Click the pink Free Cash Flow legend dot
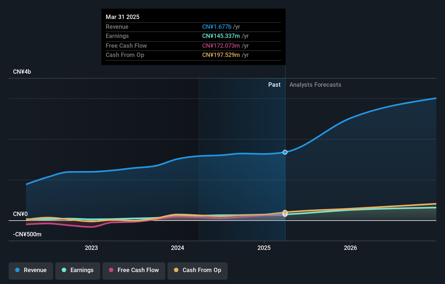This screenshot has height=284, width=445. (x=111, y=270)
